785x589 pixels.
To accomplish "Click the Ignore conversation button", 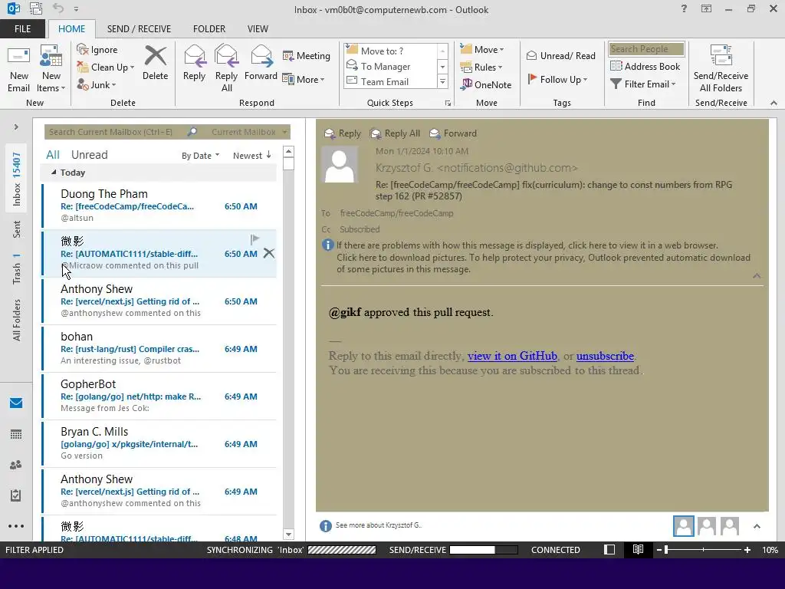I will 97,50.
